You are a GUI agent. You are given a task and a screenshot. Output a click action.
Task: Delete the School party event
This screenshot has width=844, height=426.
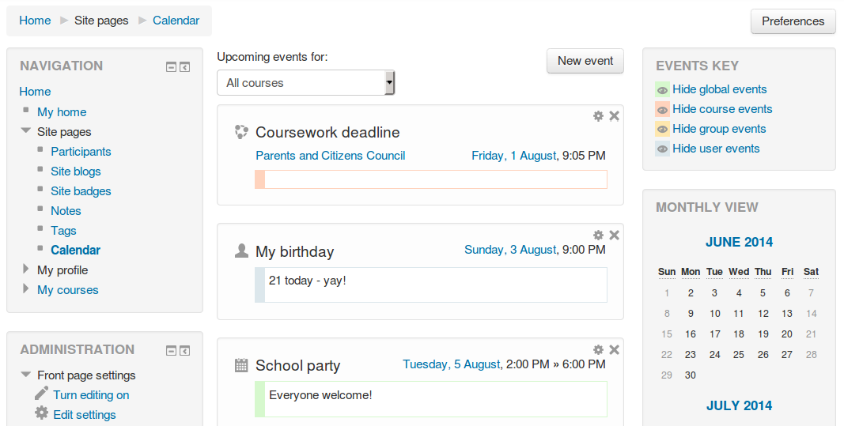(x=614, y=349)
